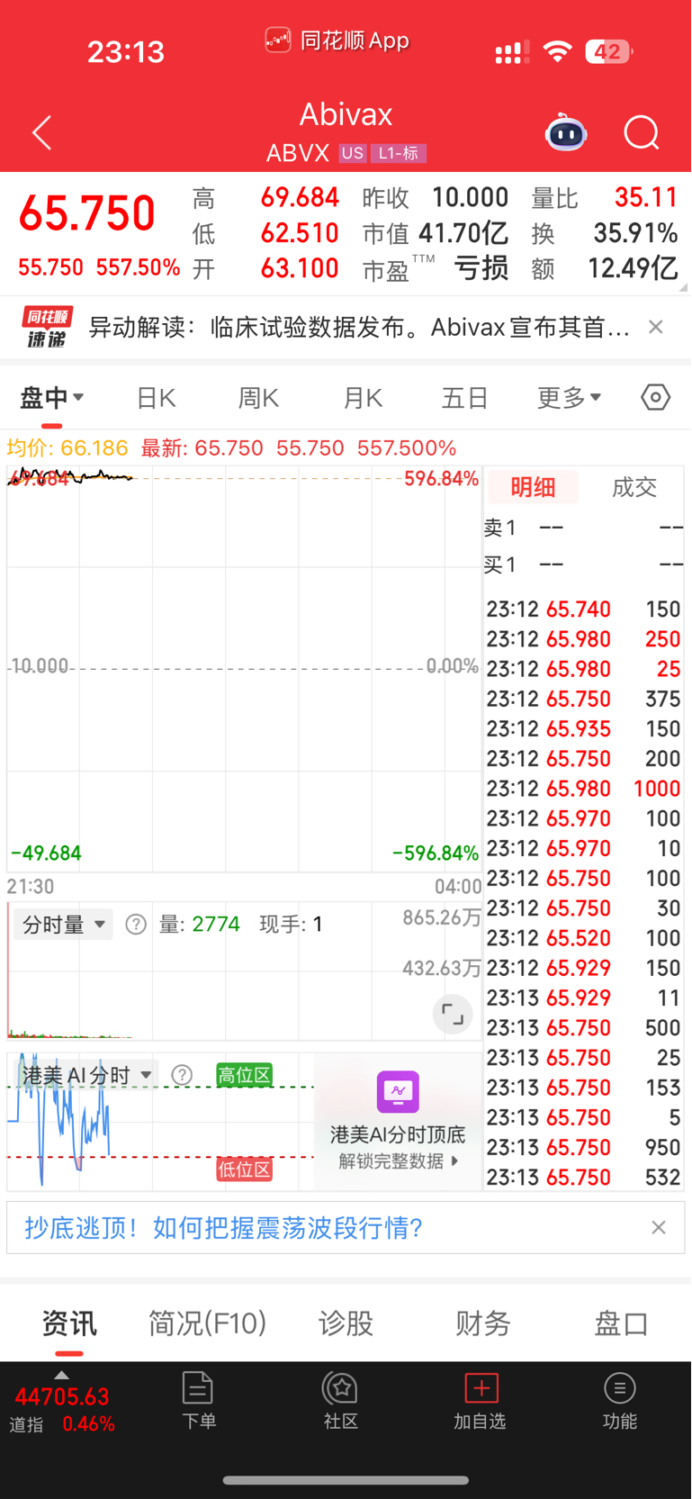Image resolution: width=692 pixels, height=1499 pixels.
Task: Switch to 月K chart
Action: click(363, 397)
